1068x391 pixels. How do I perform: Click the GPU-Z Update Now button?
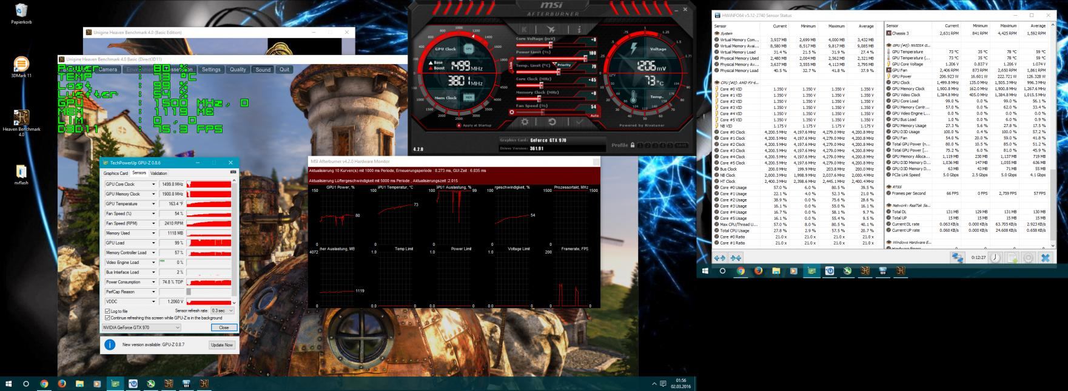[221, 345]
